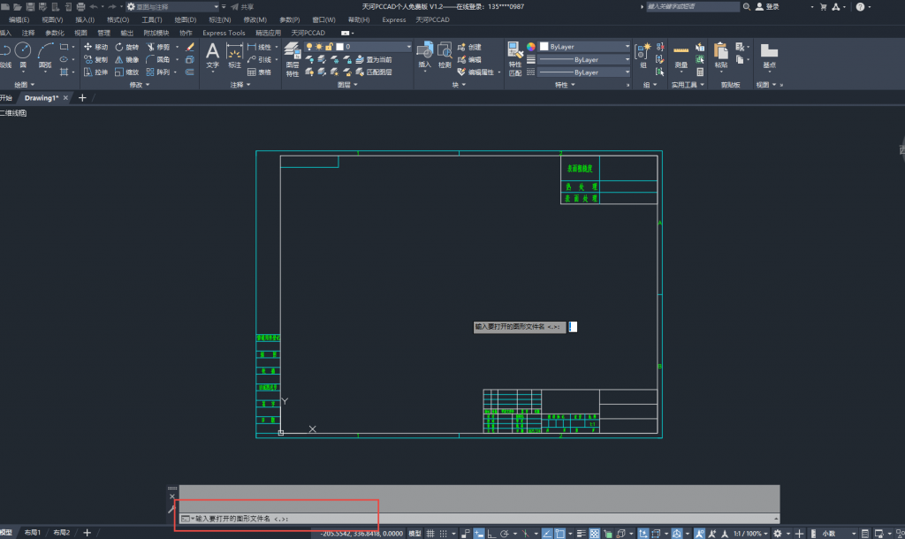Click the Quick Calculator icon in Utilities panel
Viewport: 905px width, 539px height.
click(700, 72)
